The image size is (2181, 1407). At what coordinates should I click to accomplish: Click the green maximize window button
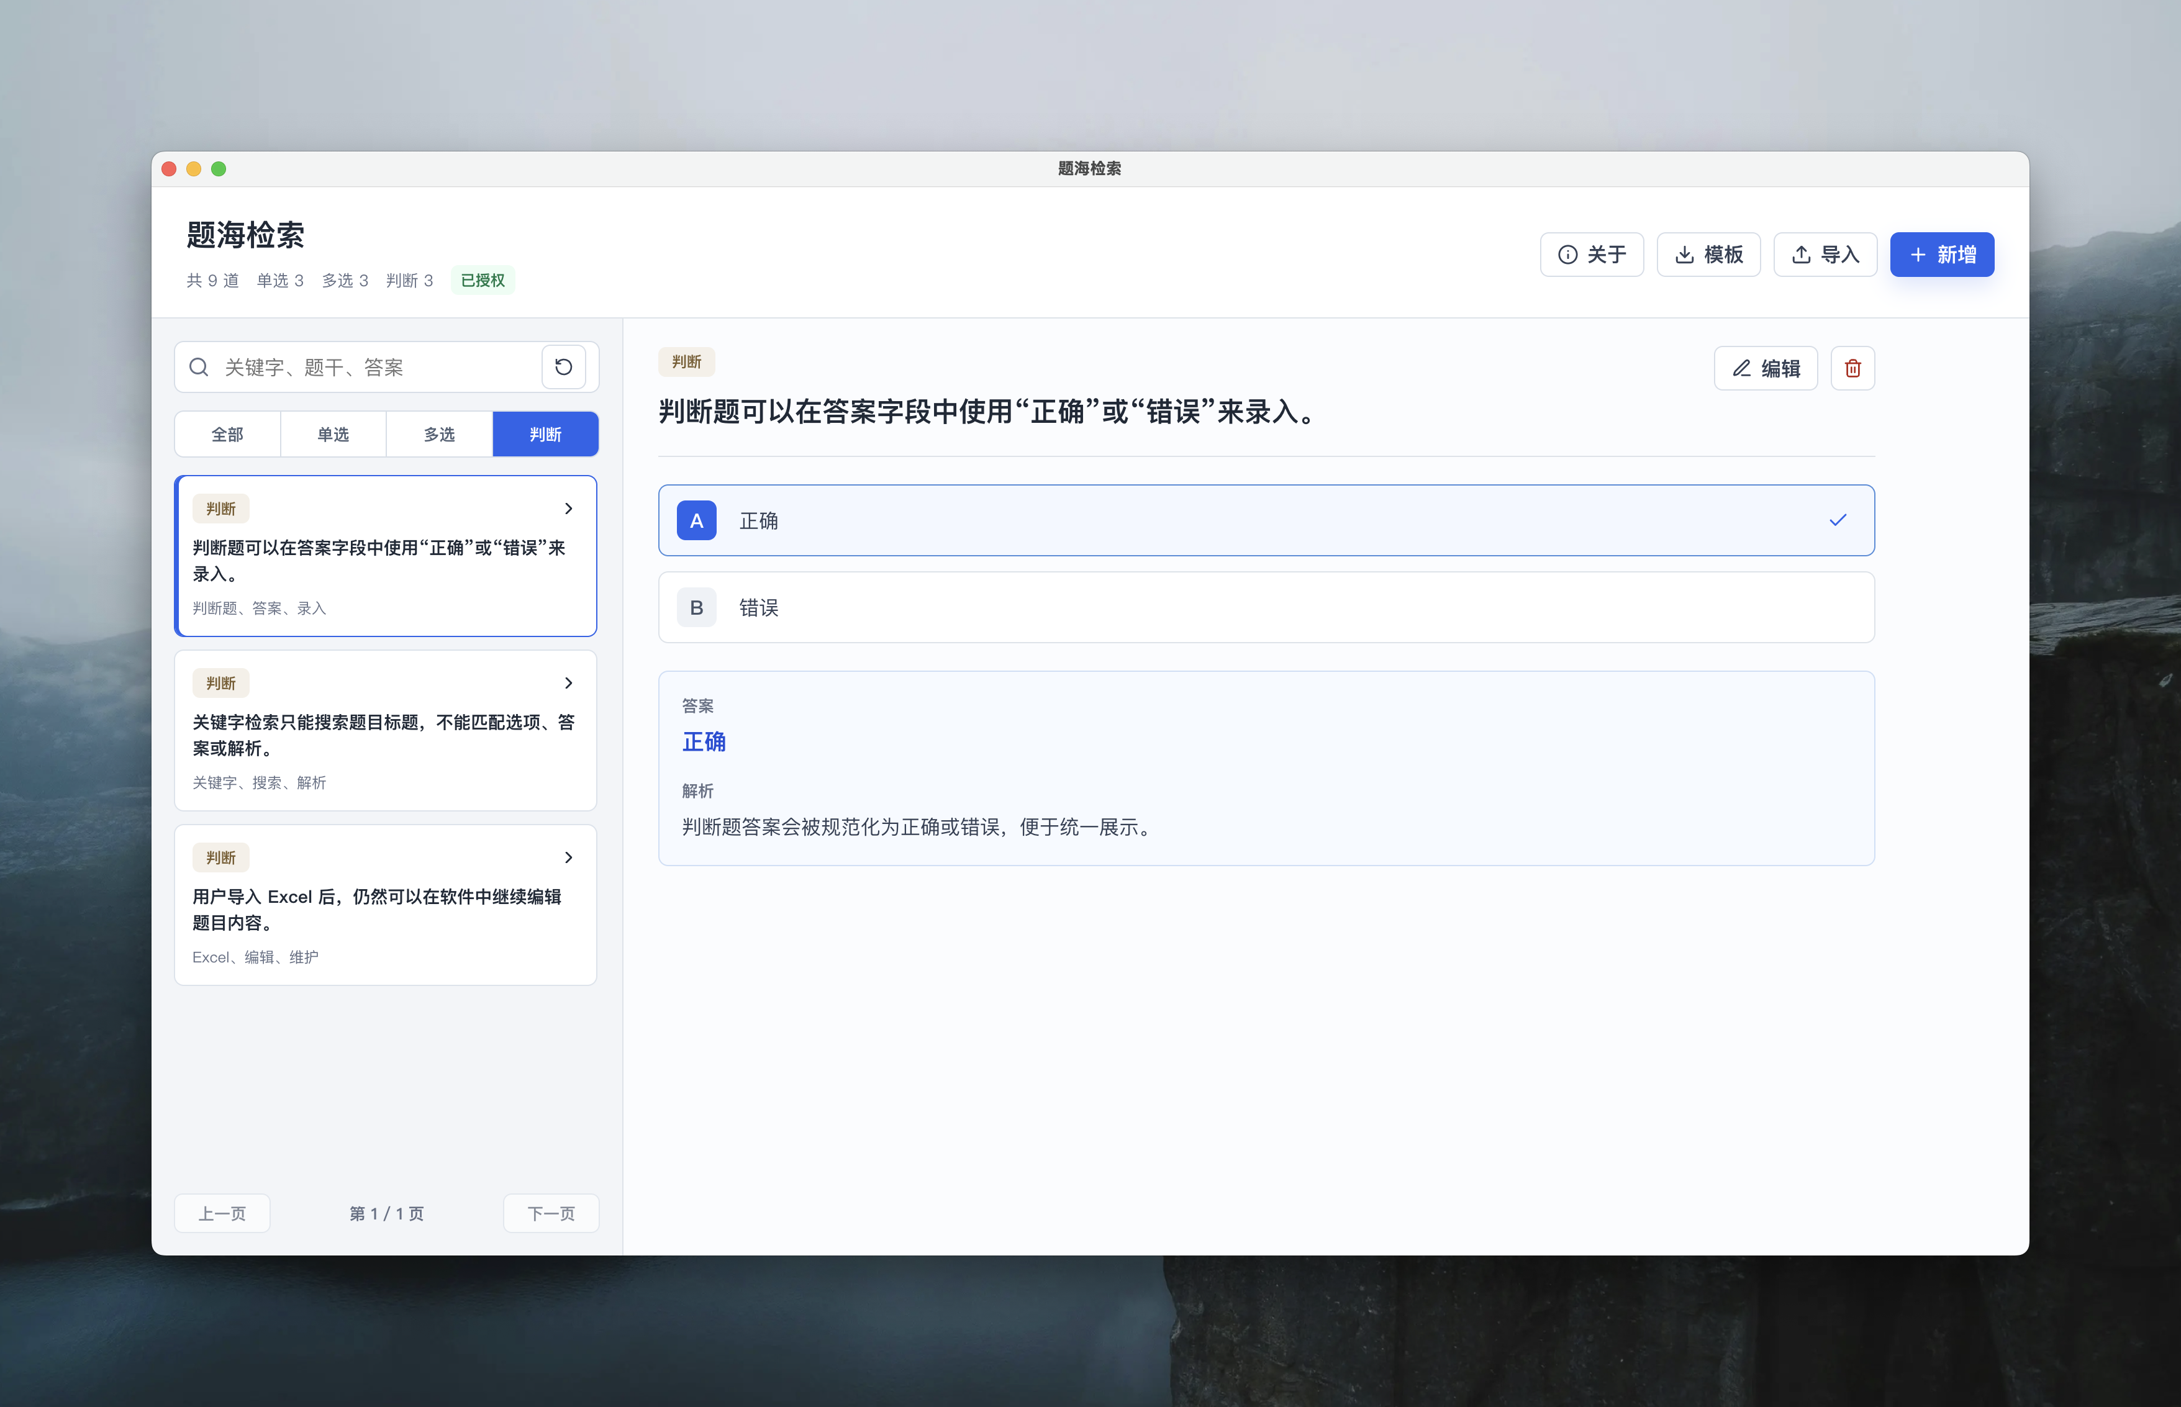(x=219, y=169)
